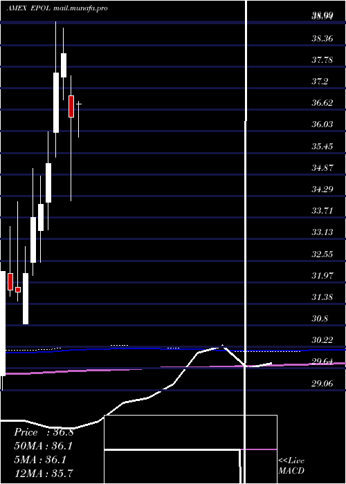Click the 33.71 price axis label
Screen dimensions: 346x484
(x=322, y=210)
